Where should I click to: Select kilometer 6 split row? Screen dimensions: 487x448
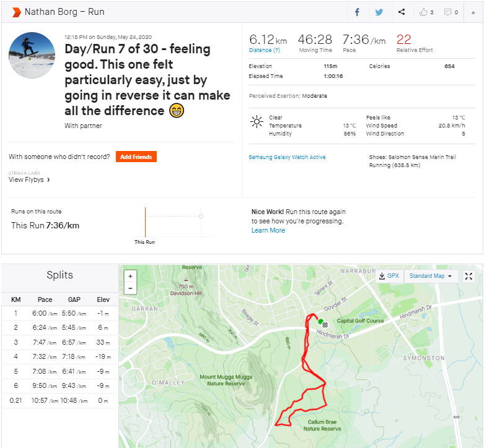click(x=59, y=386)
